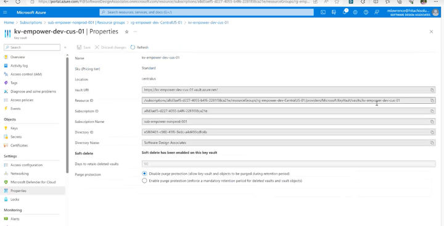Open Certificates under Objects
Image resolution: width=444 pixels, height=226 pixels.
tap(19, 145)
